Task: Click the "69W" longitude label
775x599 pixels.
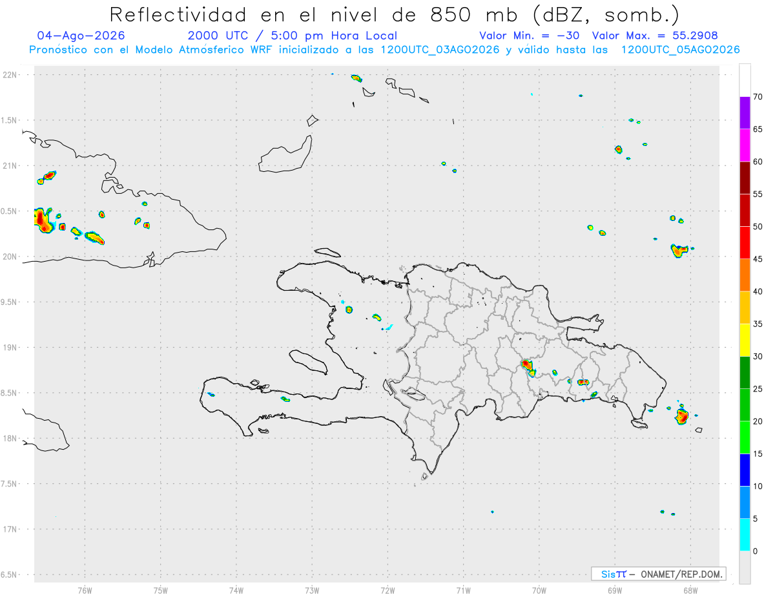Action: click(x=615, y=590)
